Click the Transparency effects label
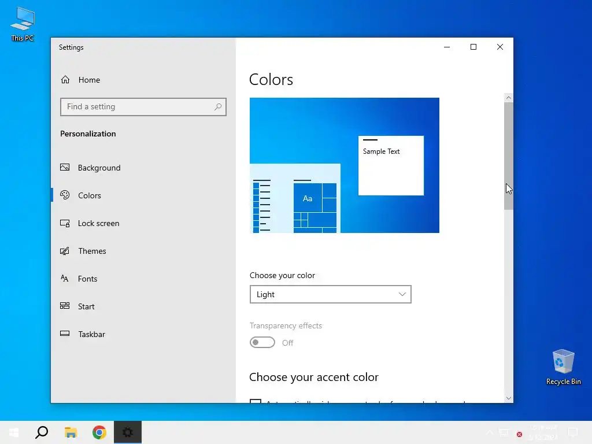The image size is (592, 444). tap(286, 325)
